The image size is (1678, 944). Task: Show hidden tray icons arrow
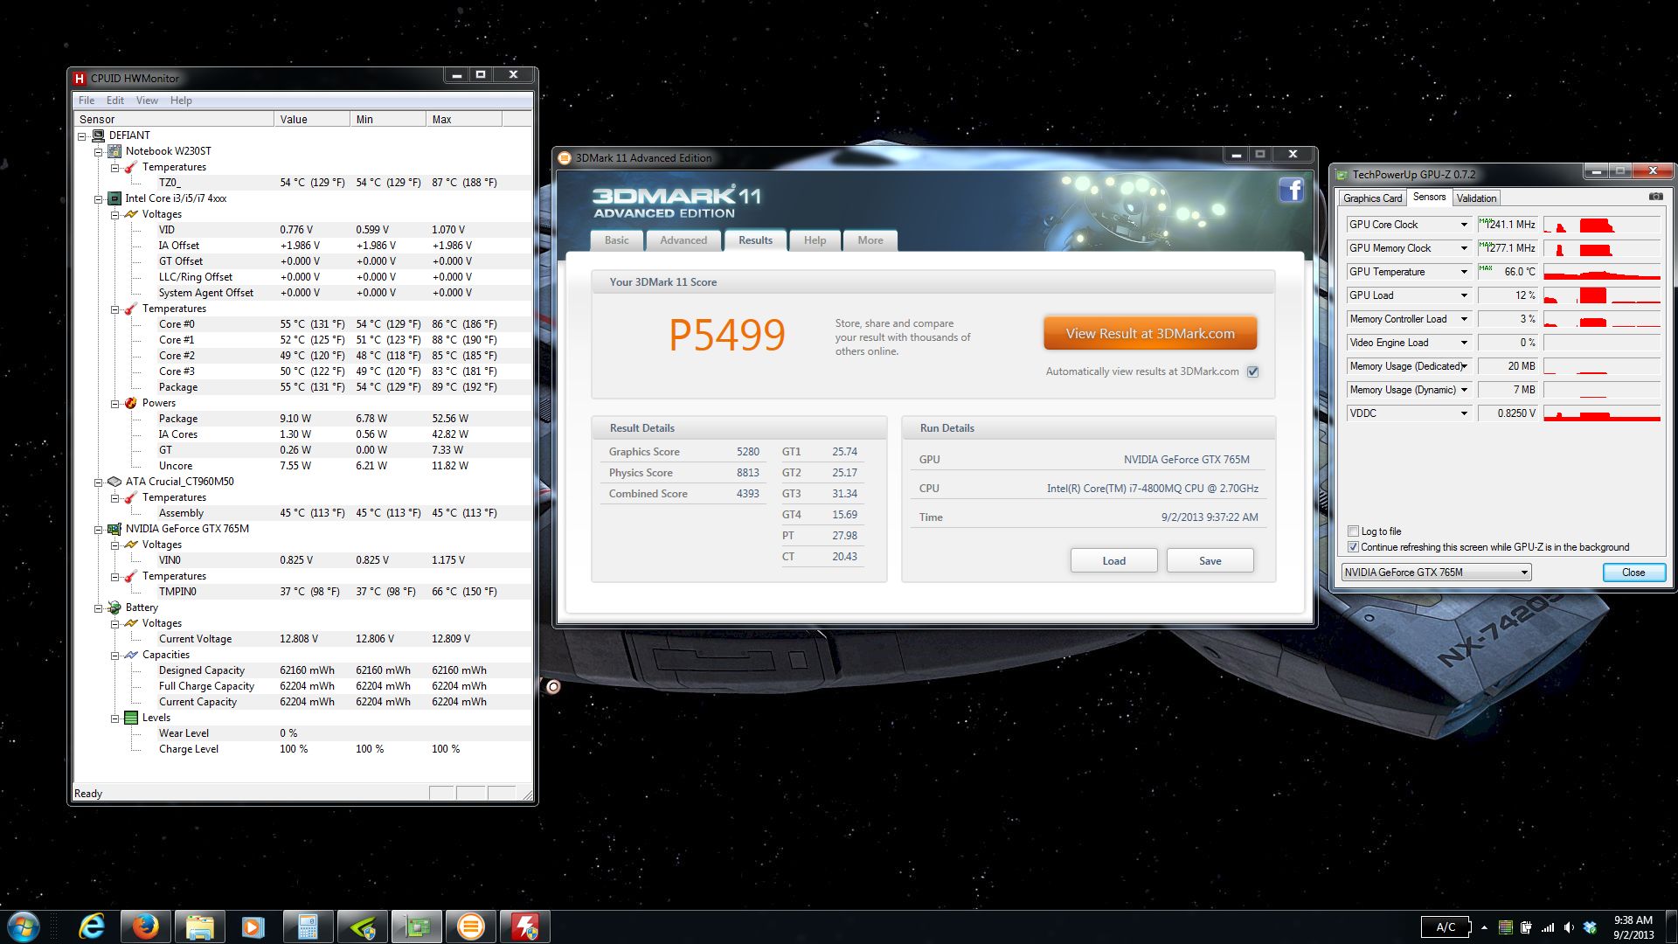click(1484, 927)
